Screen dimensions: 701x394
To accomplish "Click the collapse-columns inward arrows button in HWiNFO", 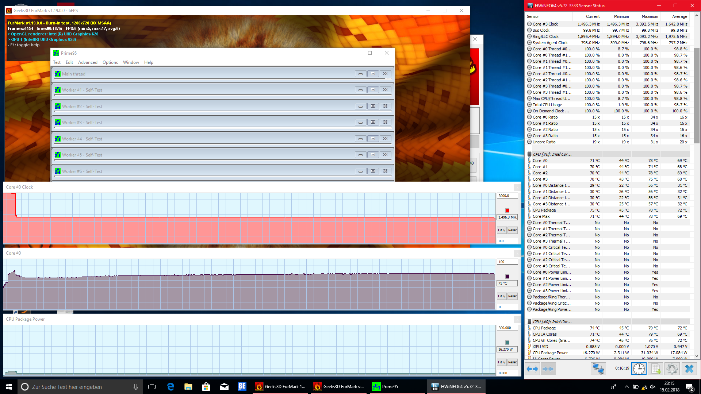I will click(548, 369).
